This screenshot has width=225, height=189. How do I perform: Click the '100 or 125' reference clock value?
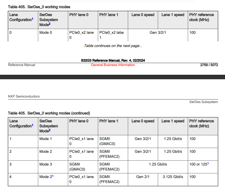click(x=198, y=164)
